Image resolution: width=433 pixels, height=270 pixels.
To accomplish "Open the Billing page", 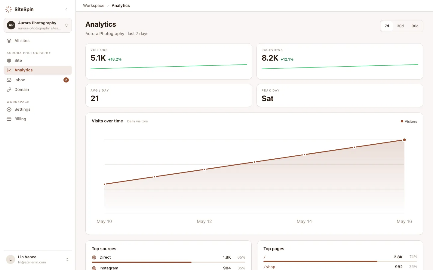I will 38,119.
